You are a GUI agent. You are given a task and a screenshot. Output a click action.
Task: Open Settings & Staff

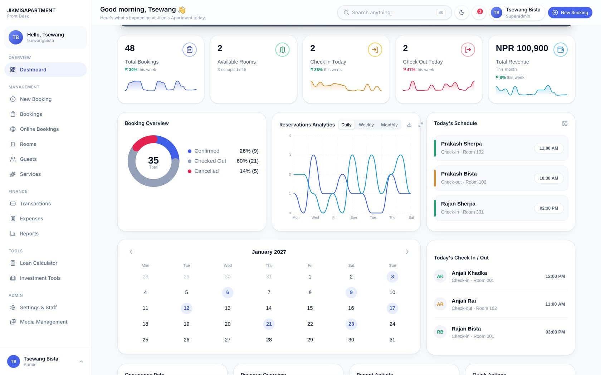[x=45, y=307]
